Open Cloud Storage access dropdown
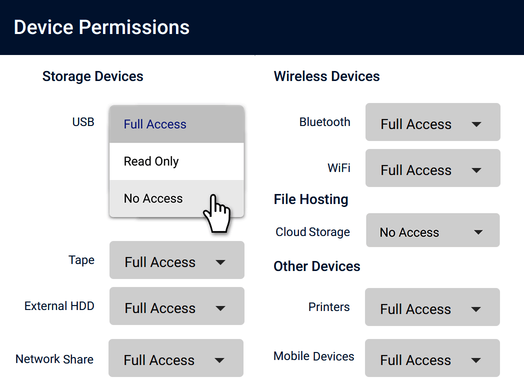This screenshot has width=524, height=392. tap(432, 230)
